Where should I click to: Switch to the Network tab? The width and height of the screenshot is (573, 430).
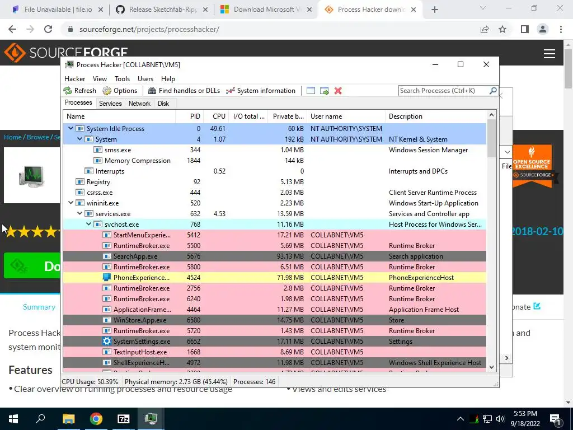coord(139,104)
